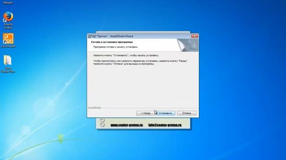Click info@center-proton.ru in the background window
This screenshot has width=286, height=160.
[x=165, y=125]
